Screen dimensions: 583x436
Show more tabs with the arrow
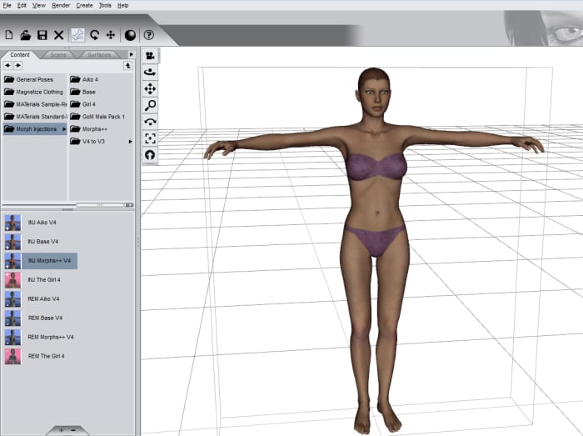pyautogui.click(x=131, y=54)
